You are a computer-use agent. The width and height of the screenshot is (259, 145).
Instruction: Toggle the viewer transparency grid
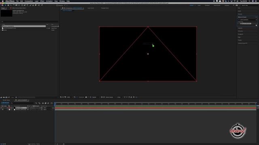104,97
